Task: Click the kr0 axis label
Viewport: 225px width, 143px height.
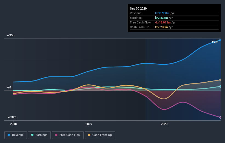Action: click(9, 87)
